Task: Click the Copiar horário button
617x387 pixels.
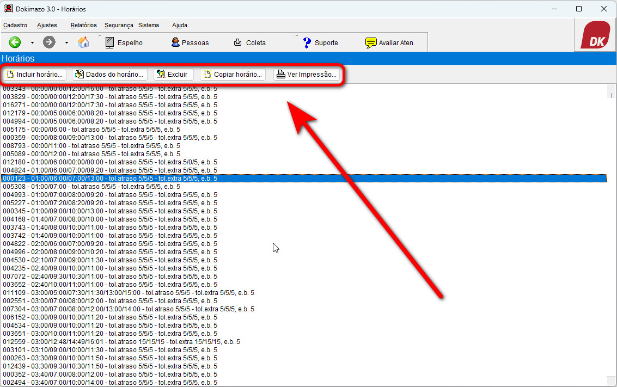Action: click(x=233, y=74)
